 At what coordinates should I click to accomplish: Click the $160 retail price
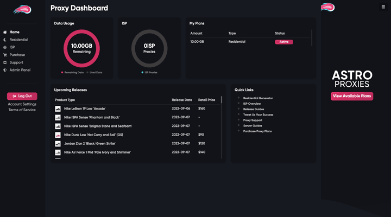click(201, 108)
